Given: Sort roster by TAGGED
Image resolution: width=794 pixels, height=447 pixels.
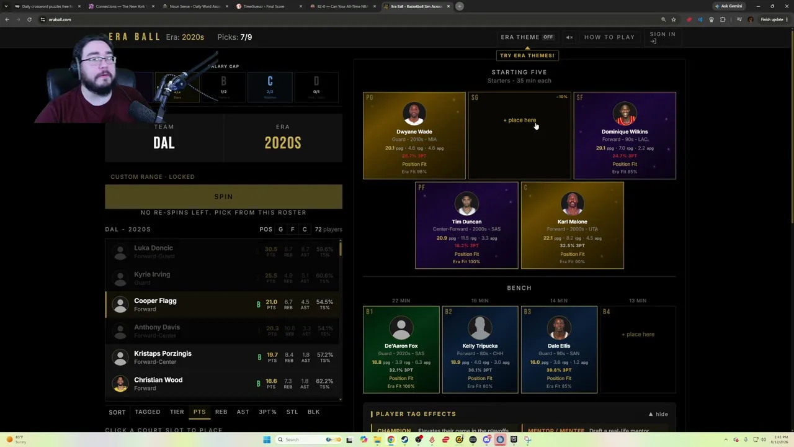Looking at the screenshot, I should coord(148,412).
